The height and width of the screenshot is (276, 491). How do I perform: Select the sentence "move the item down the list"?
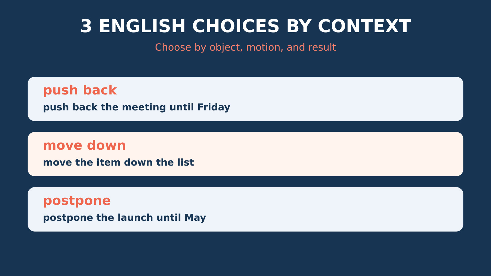pyautogui.click(x=118, y=163)
